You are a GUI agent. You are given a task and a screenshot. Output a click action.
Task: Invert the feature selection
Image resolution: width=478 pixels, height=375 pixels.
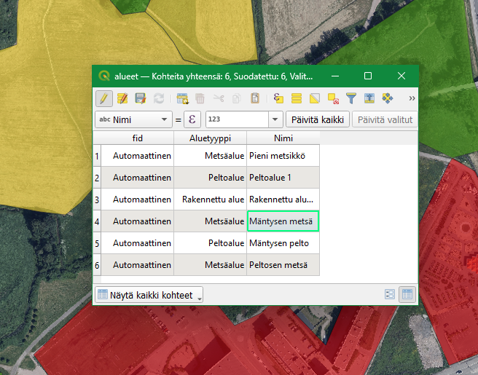pos(315,98)
